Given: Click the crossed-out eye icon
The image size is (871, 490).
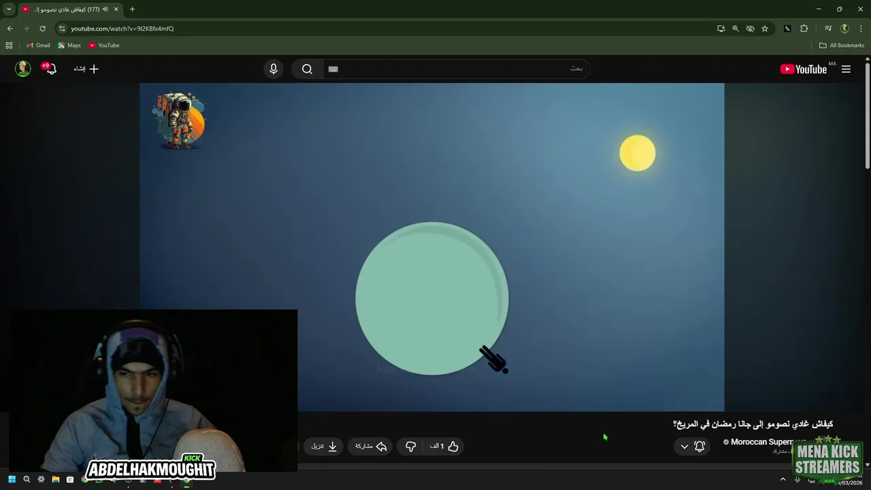Looking at the screenshot, I should pyautogui.click(x=750, y=29).
